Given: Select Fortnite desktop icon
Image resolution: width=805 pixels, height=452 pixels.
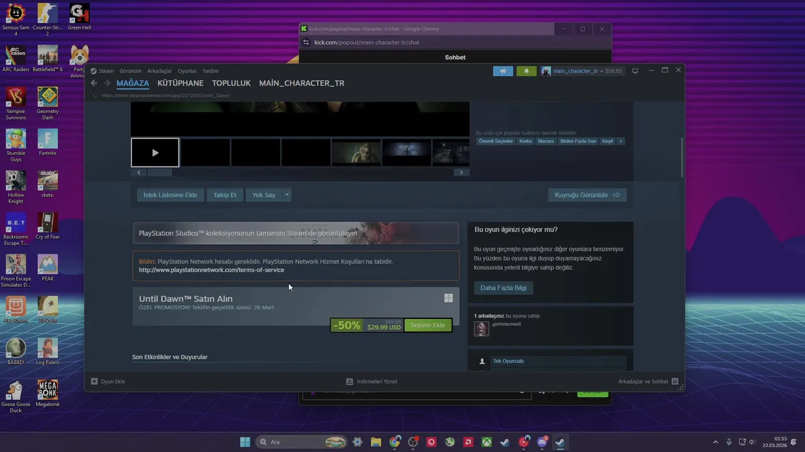Looking at the screenshot, I should pyautogui.click(x=47, y=142).
